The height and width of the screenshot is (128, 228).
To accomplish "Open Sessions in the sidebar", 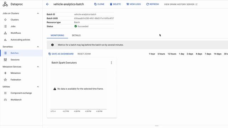I will point(15,60).
